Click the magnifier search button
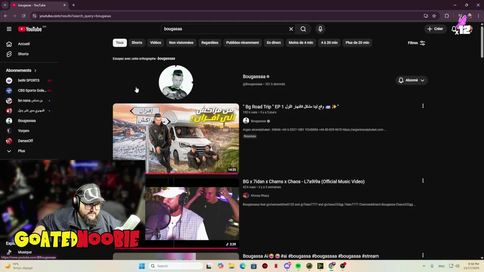Viewport: 484px width, 272px height. coord(303,29)
